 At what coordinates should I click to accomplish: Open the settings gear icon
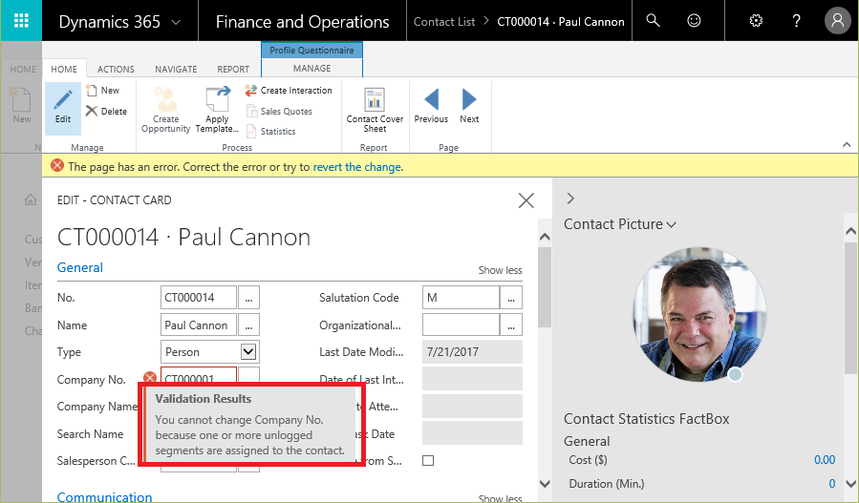click(x=756, y=21)
